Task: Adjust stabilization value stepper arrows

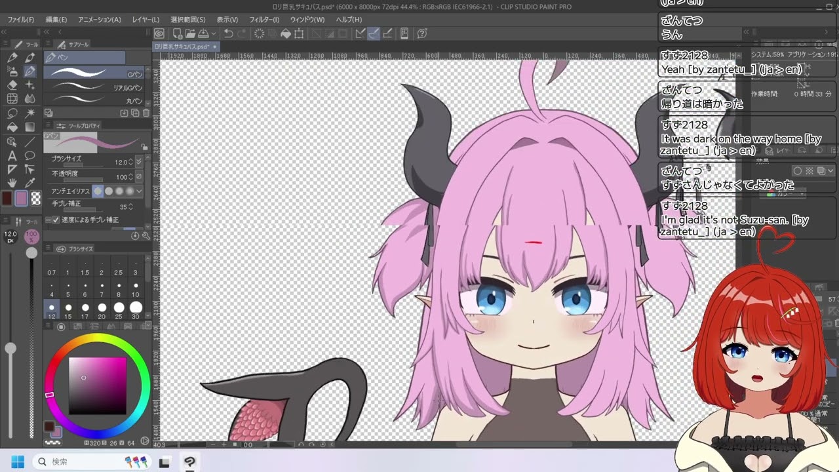Action: pos(130,206)
